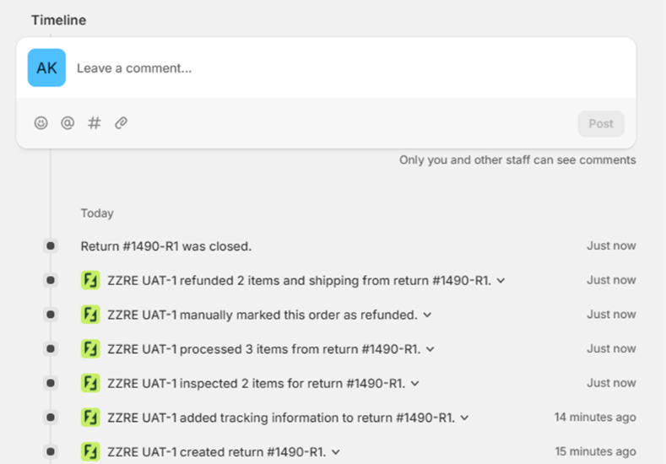666x464 pixels.
Task: Click app icon beside created return entry
Action: point(90,451)
